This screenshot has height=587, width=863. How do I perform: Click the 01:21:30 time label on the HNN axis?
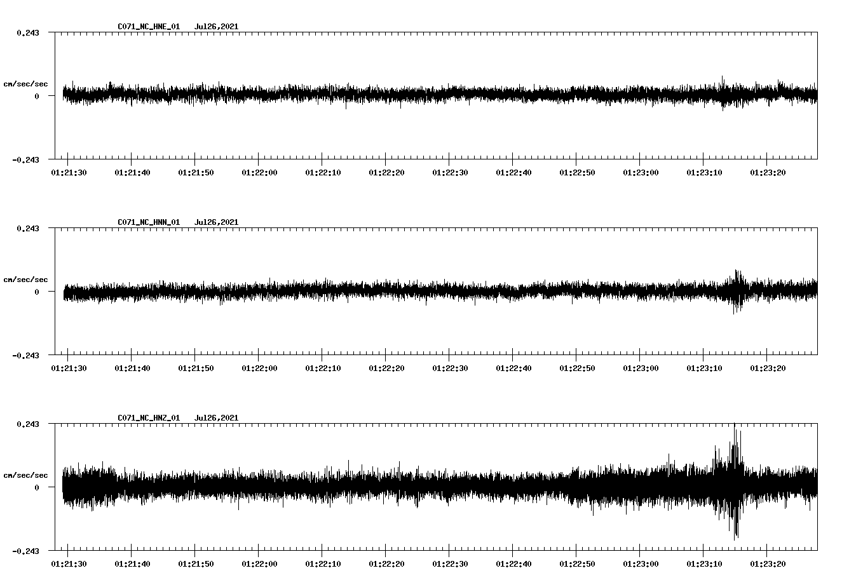[x=68, y=368]
